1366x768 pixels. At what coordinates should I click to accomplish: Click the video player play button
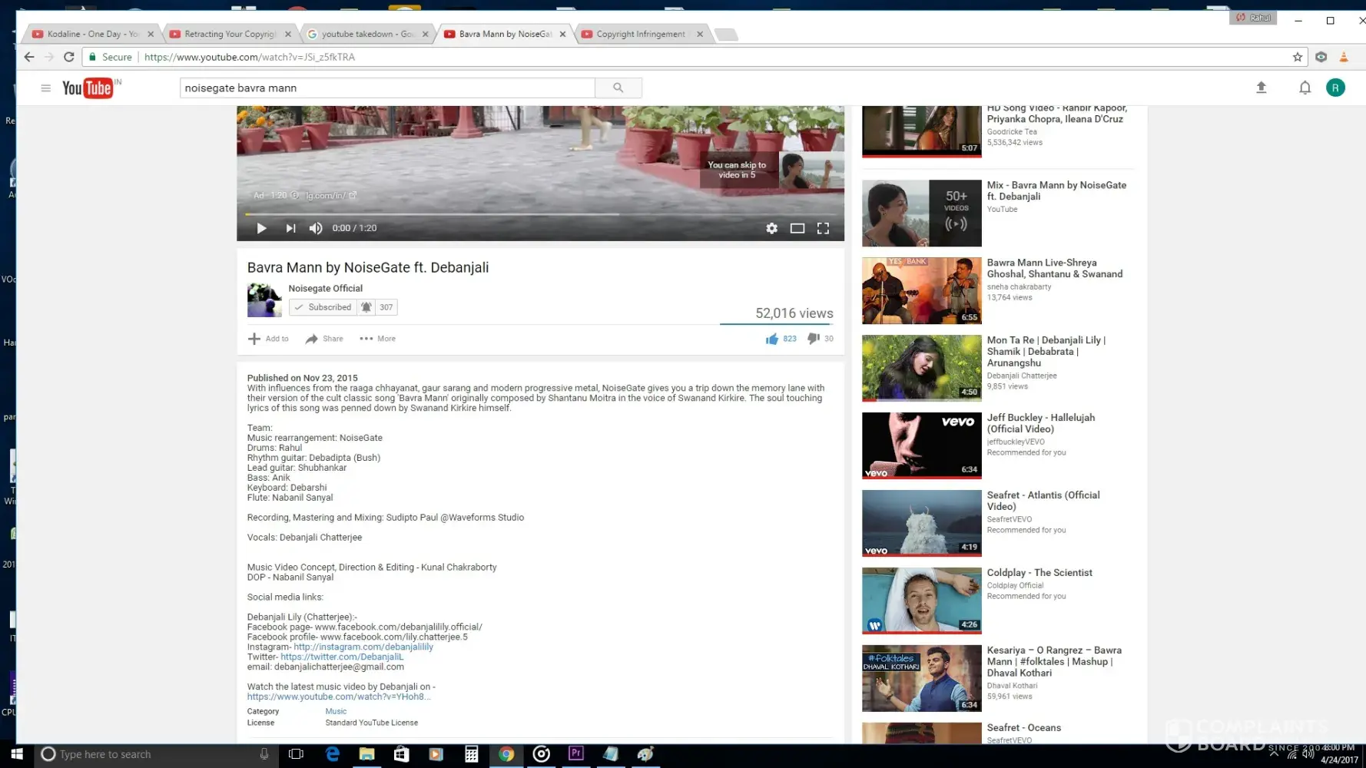point(261,228)
